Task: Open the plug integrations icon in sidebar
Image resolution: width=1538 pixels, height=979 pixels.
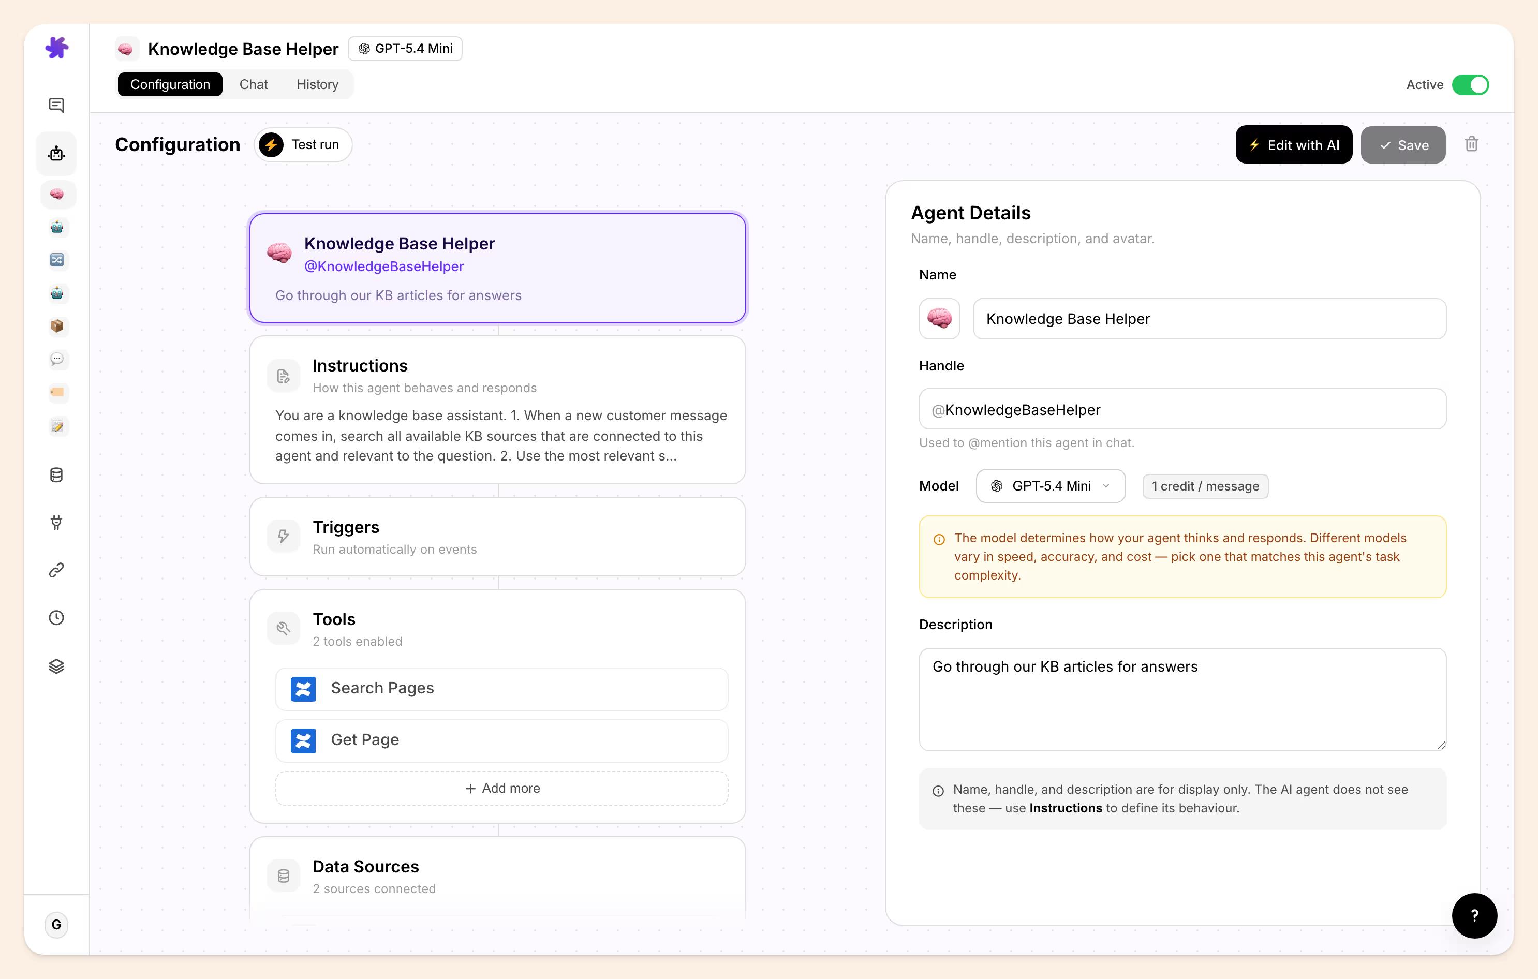Action: coord(56,523)
